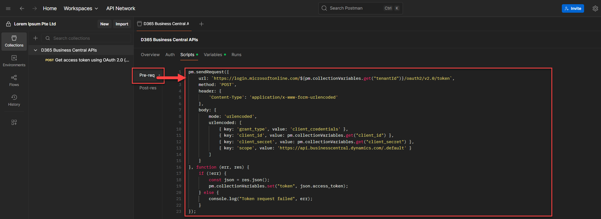Add a new collection with plus icon
The height and width of the screenshot is (219, 601).
(36, 38)
